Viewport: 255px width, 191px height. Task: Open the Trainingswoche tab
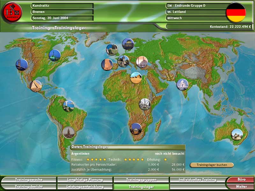point(29,180)
